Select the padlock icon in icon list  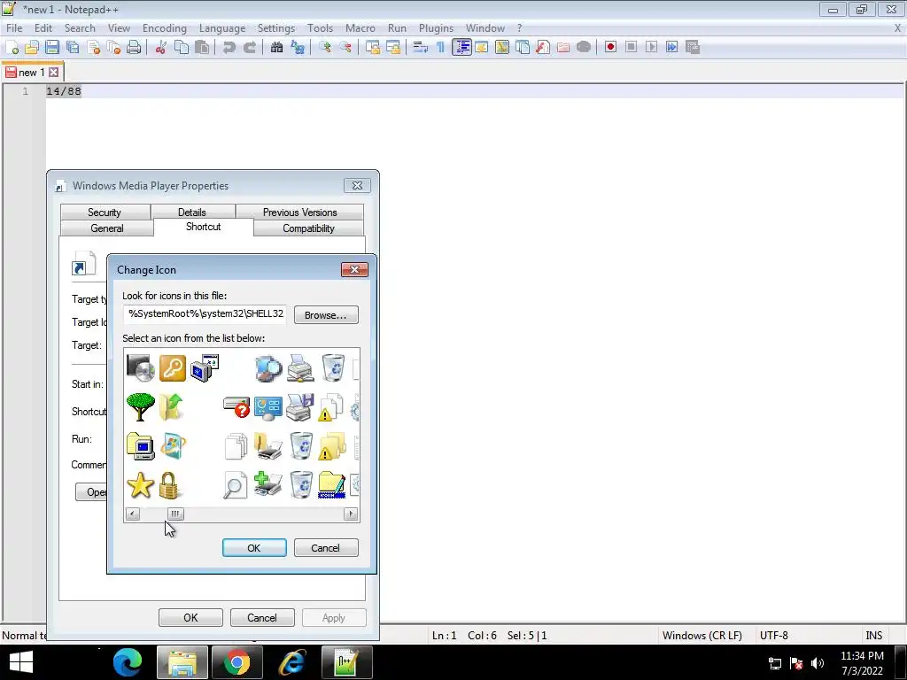point(169,485)
